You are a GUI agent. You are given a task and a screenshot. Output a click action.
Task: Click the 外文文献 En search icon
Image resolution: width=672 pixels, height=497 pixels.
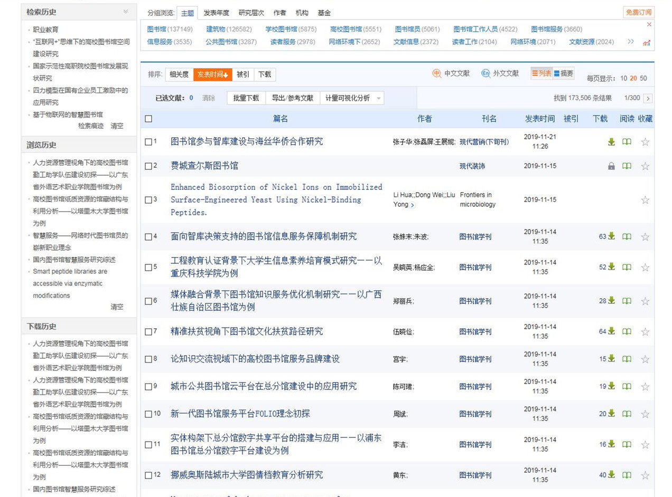[x=486, y=74]
